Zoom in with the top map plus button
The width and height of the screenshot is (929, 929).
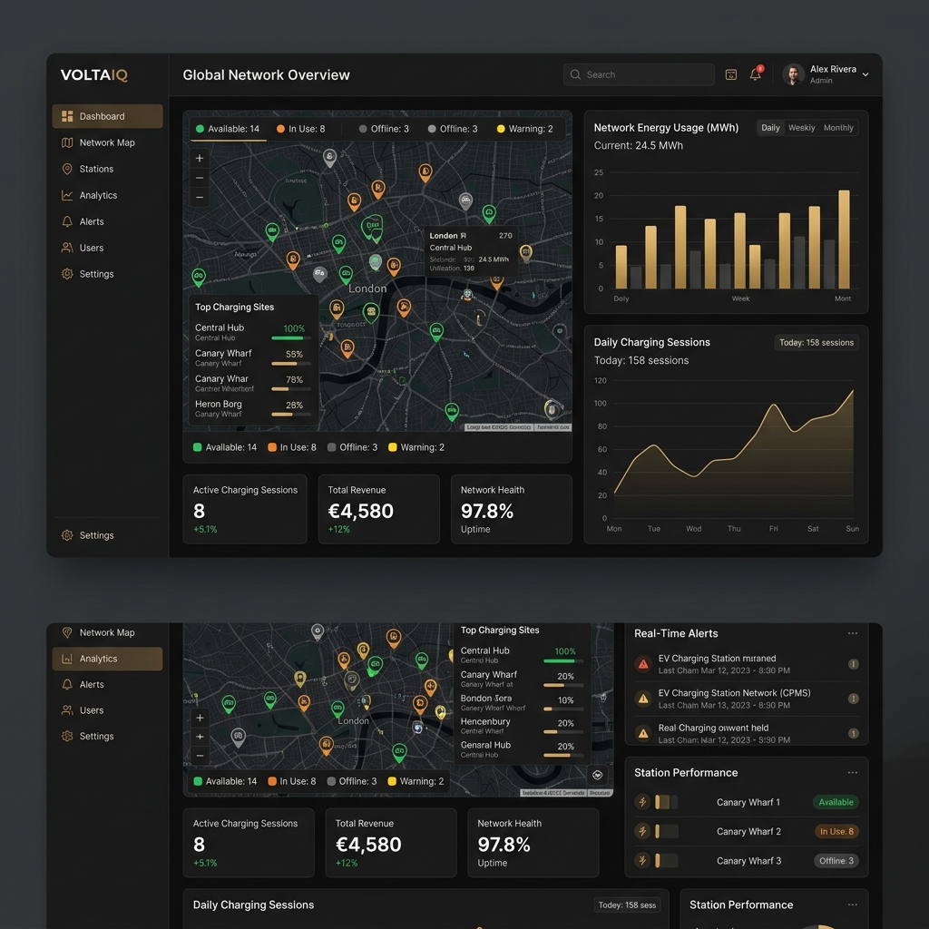click(x=200, y=158)
